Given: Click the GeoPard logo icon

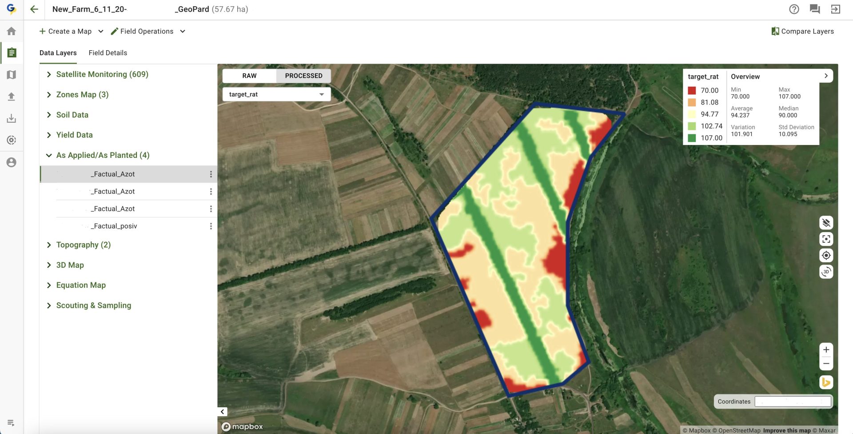Looking at the screenshot, I should click(x=12, y=8).
